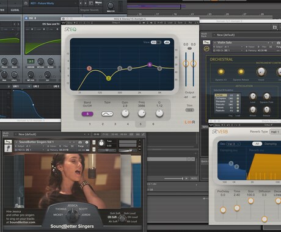
Task: Open the Reverb Type Hall 1 dropdown
Action: click(x=276, y=132)
